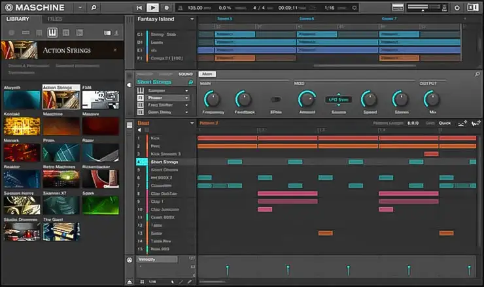Click the MIDI drag icon in pattern editor
This screenshot has height=287, width=484.
(462, 124)
